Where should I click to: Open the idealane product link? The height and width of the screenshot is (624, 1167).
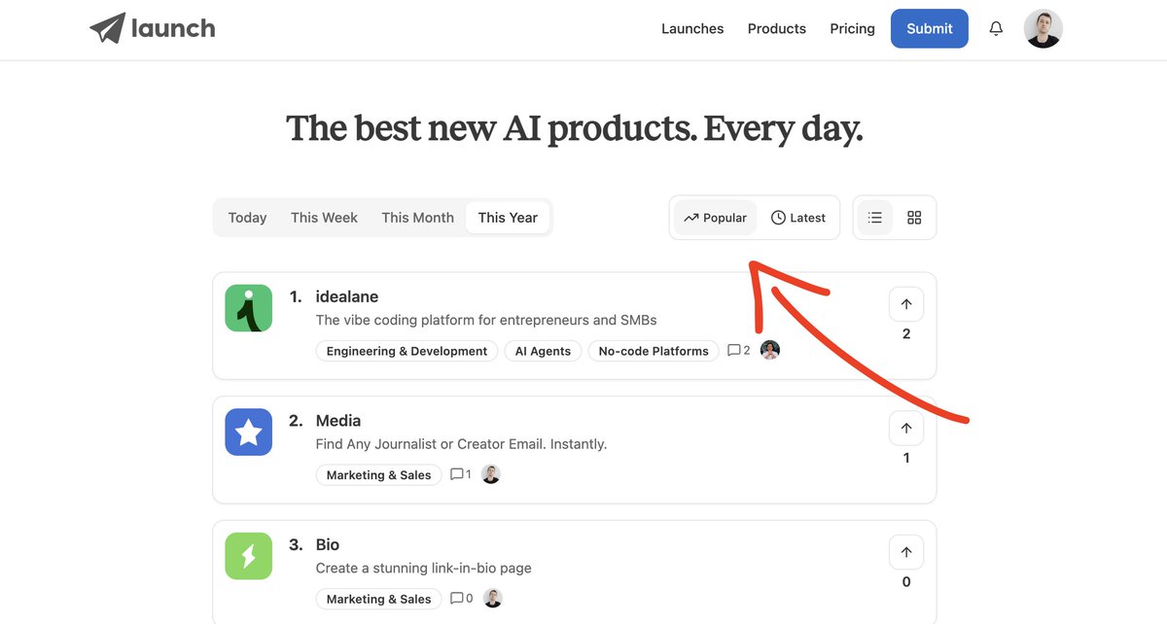347,295
